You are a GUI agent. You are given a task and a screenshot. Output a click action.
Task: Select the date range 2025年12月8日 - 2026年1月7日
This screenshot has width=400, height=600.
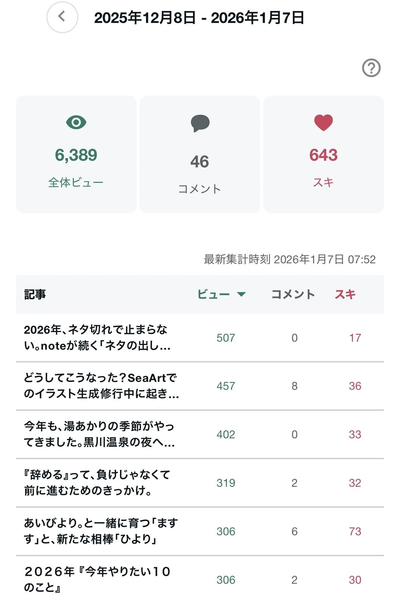199,18
